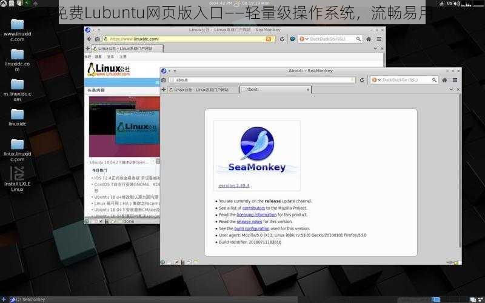Click the RSS feed icon in the linuxidc.com address bar

point(269,39)
